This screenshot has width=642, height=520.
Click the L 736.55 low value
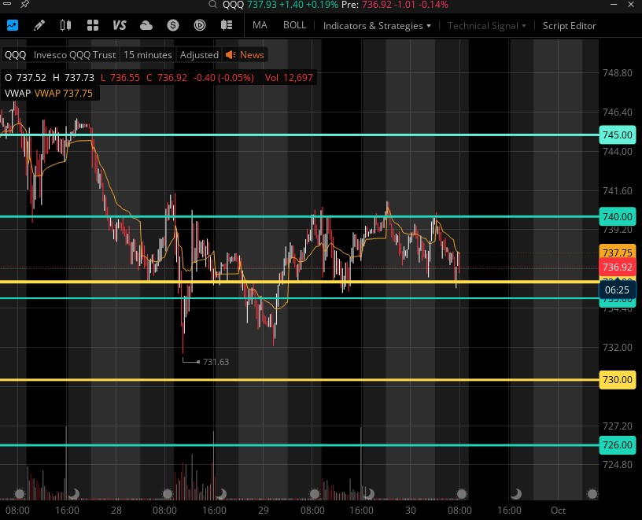120,78
